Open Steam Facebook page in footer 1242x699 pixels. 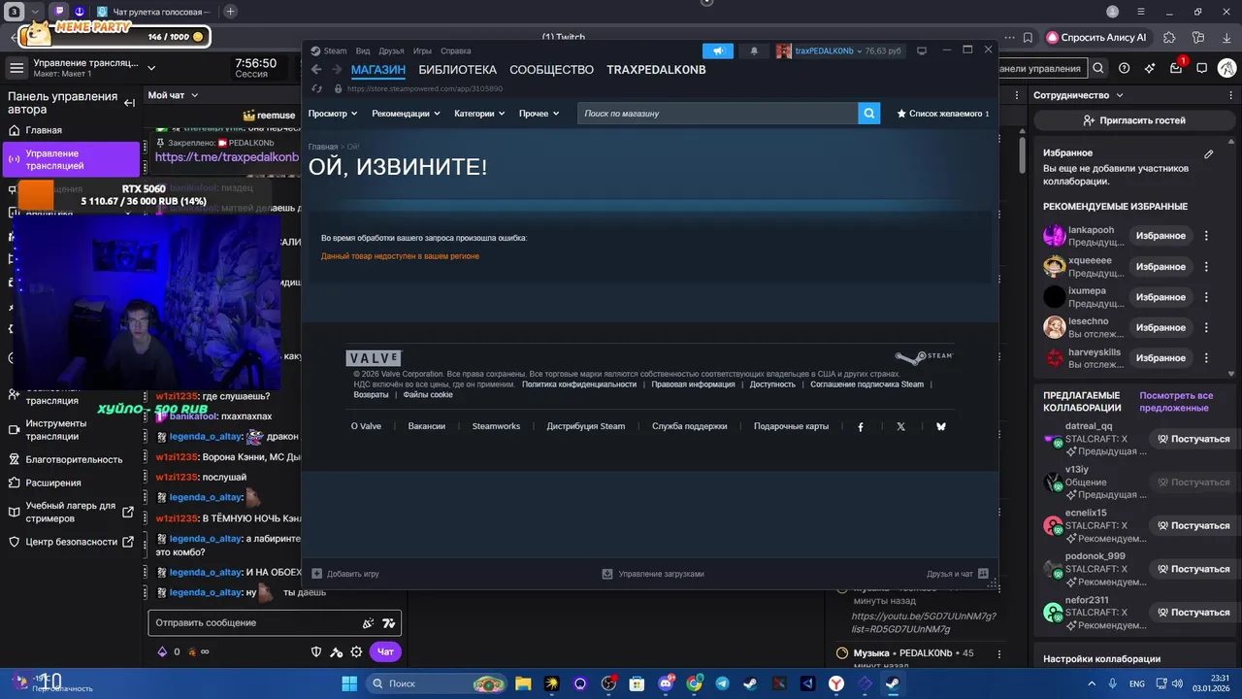[860, 426]
